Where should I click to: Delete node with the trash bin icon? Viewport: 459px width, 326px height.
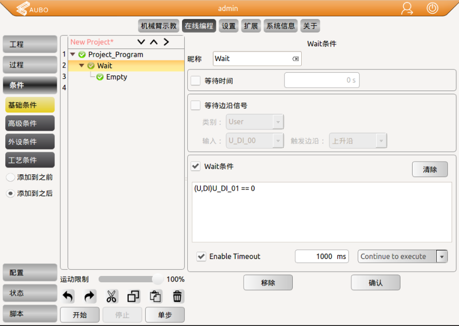point(178,297)
